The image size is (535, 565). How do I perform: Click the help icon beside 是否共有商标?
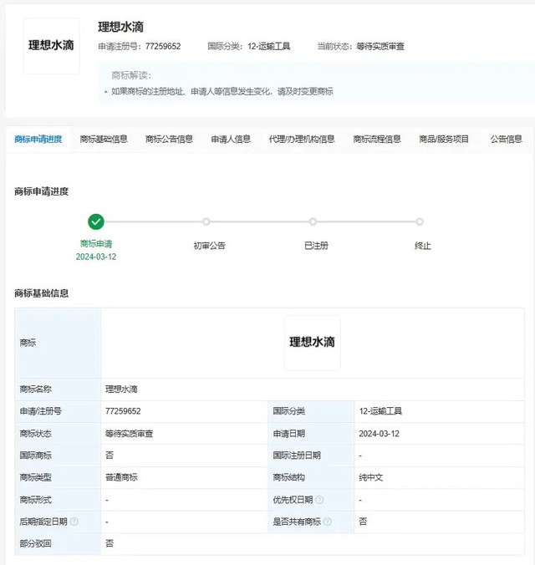[328, 522]
